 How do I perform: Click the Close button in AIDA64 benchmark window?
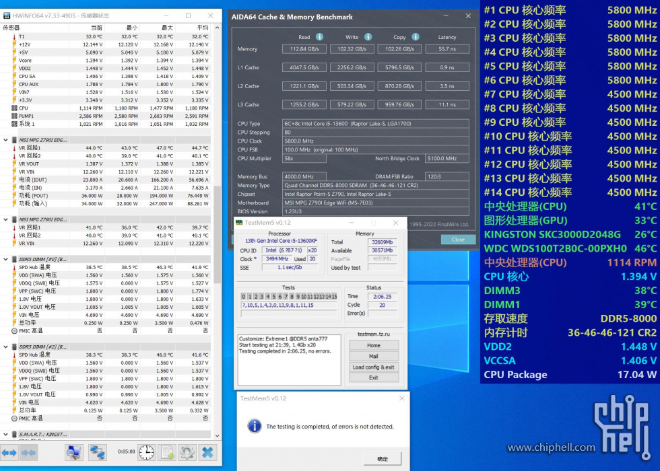coord(458,240)
